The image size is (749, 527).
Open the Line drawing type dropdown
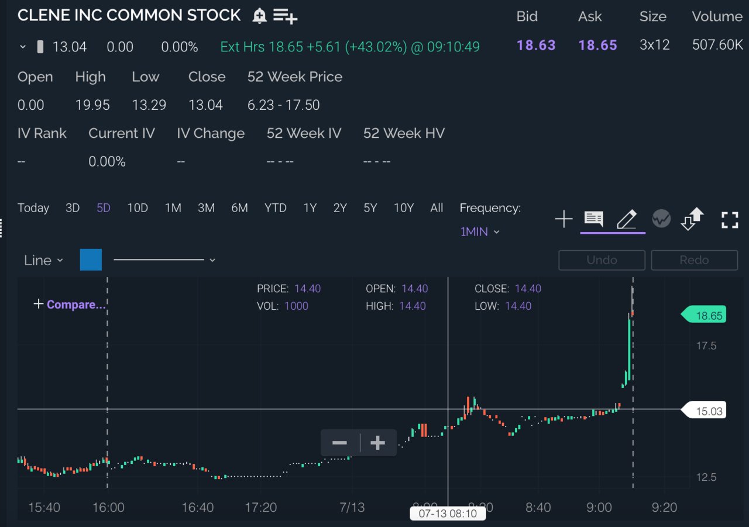point(43,261)
